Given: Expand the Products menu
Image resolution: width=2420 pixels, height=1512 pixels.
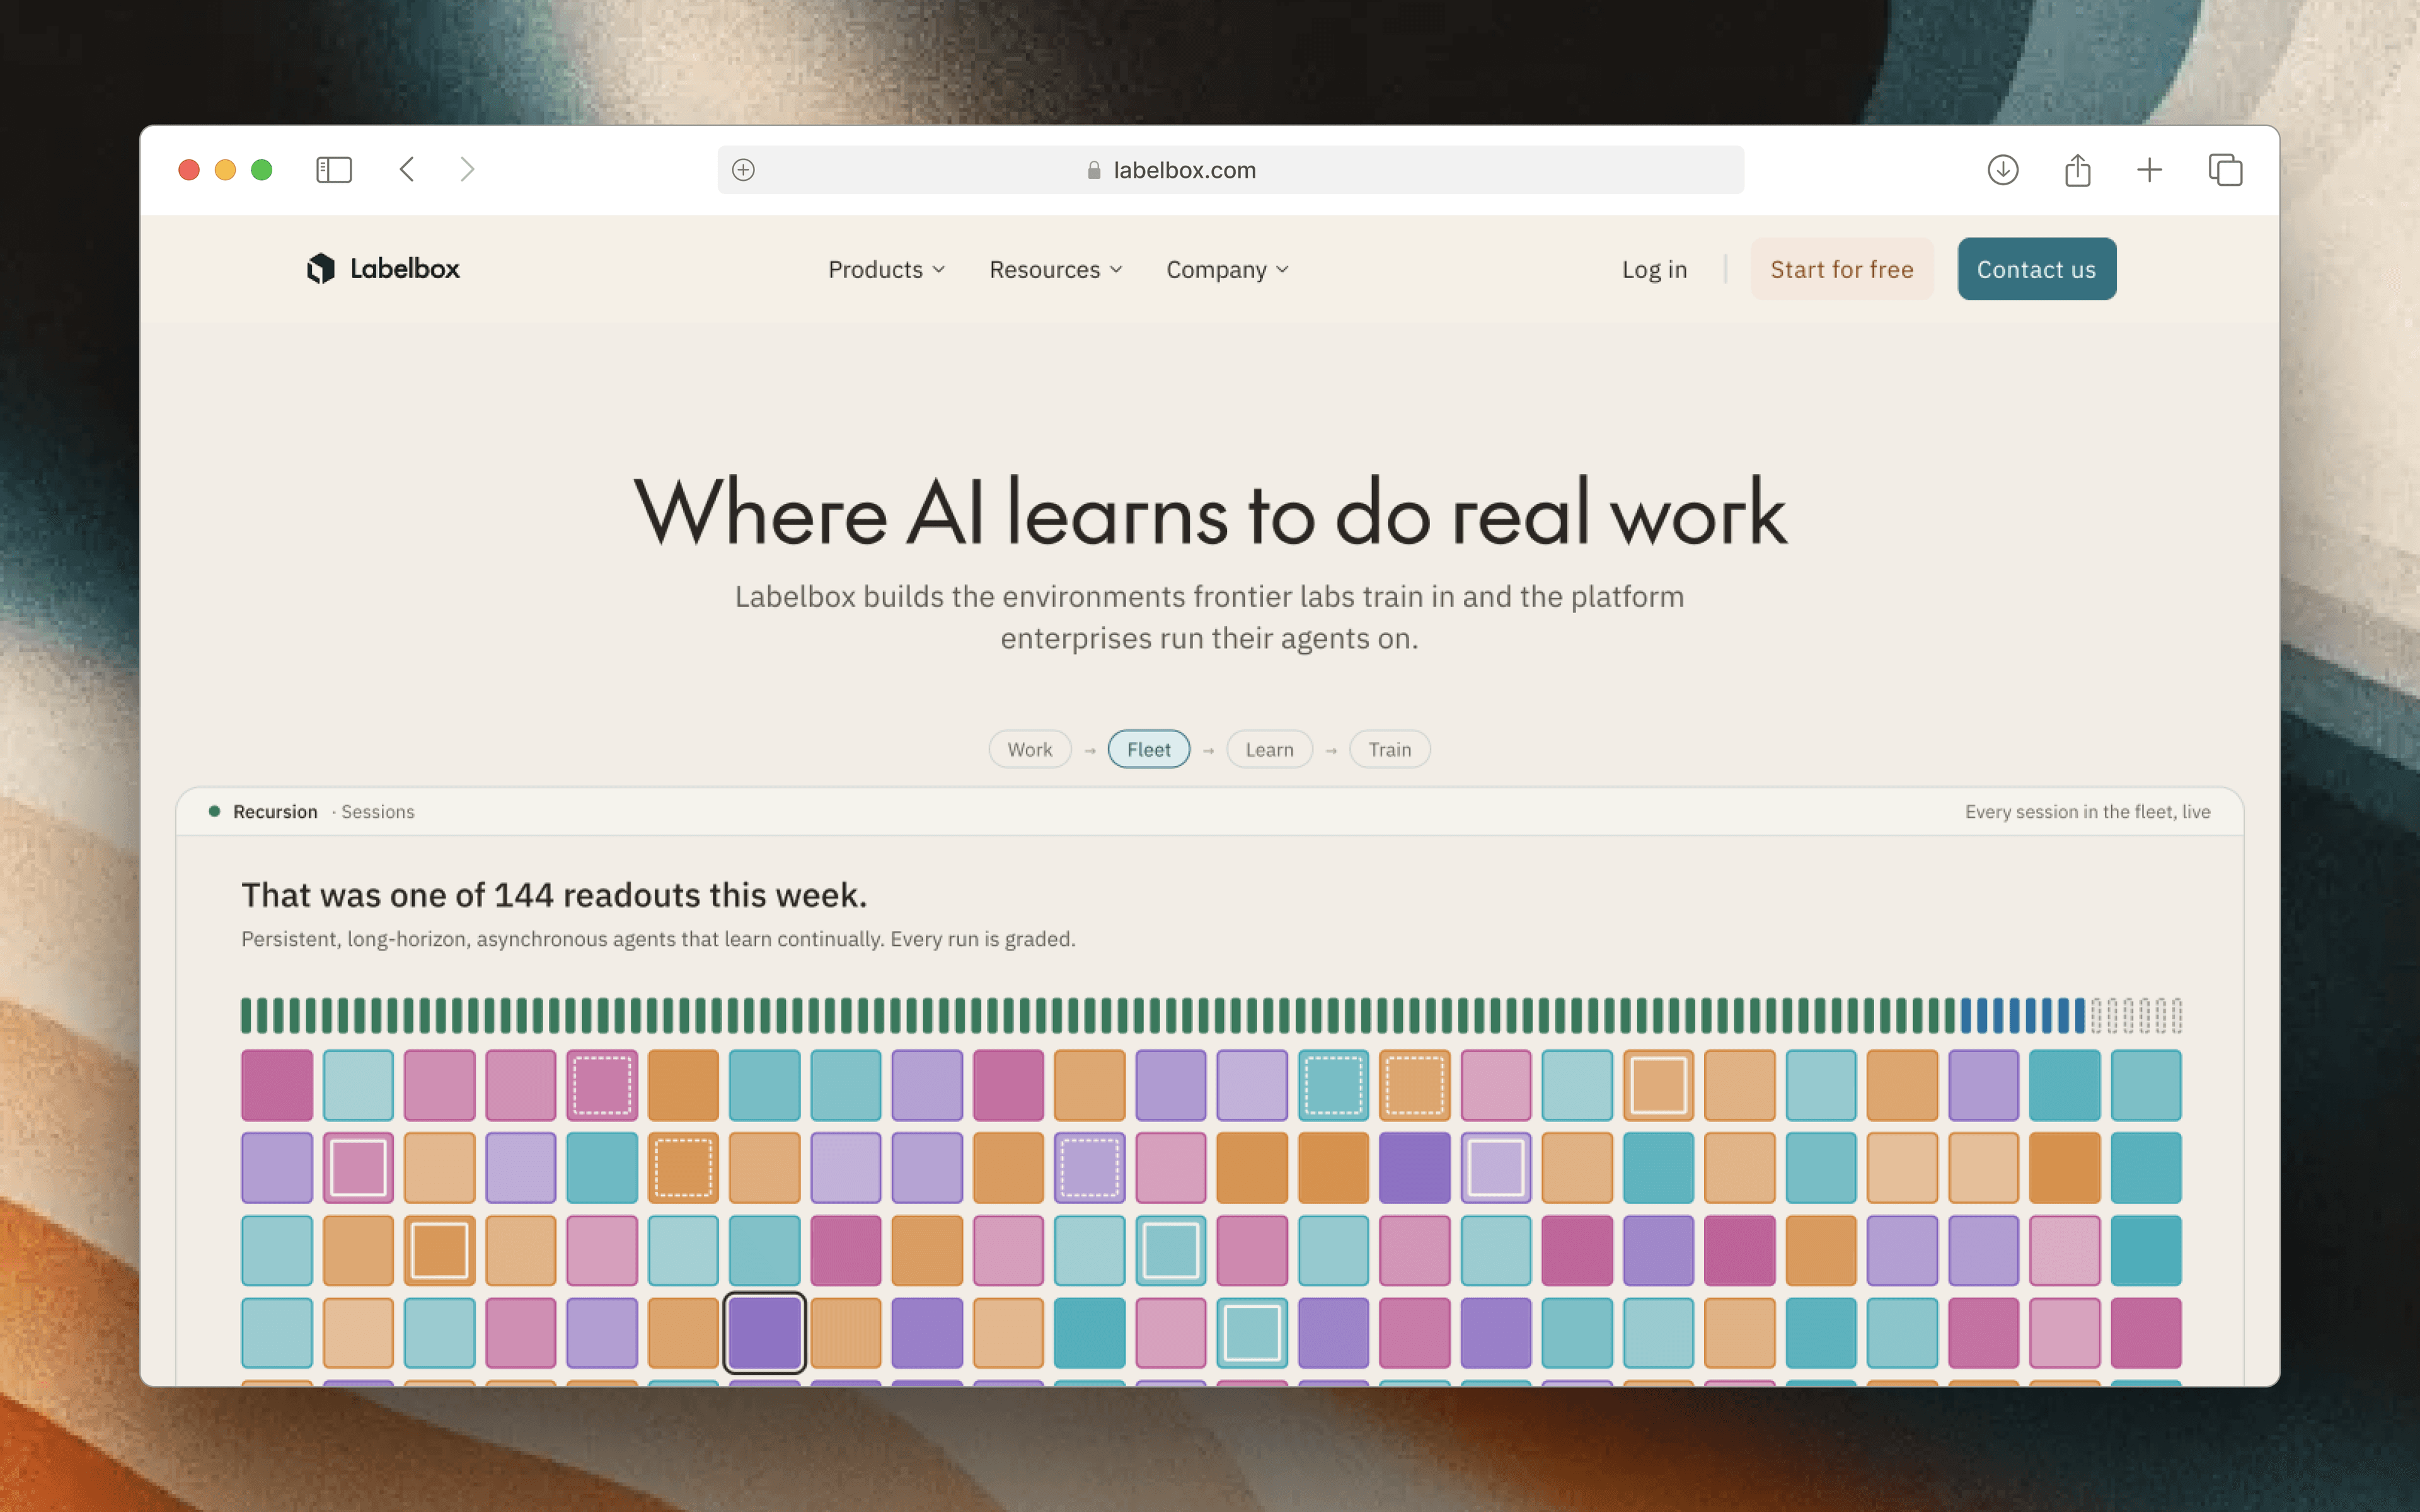Looking at the screenshot, I should point(886,269).
